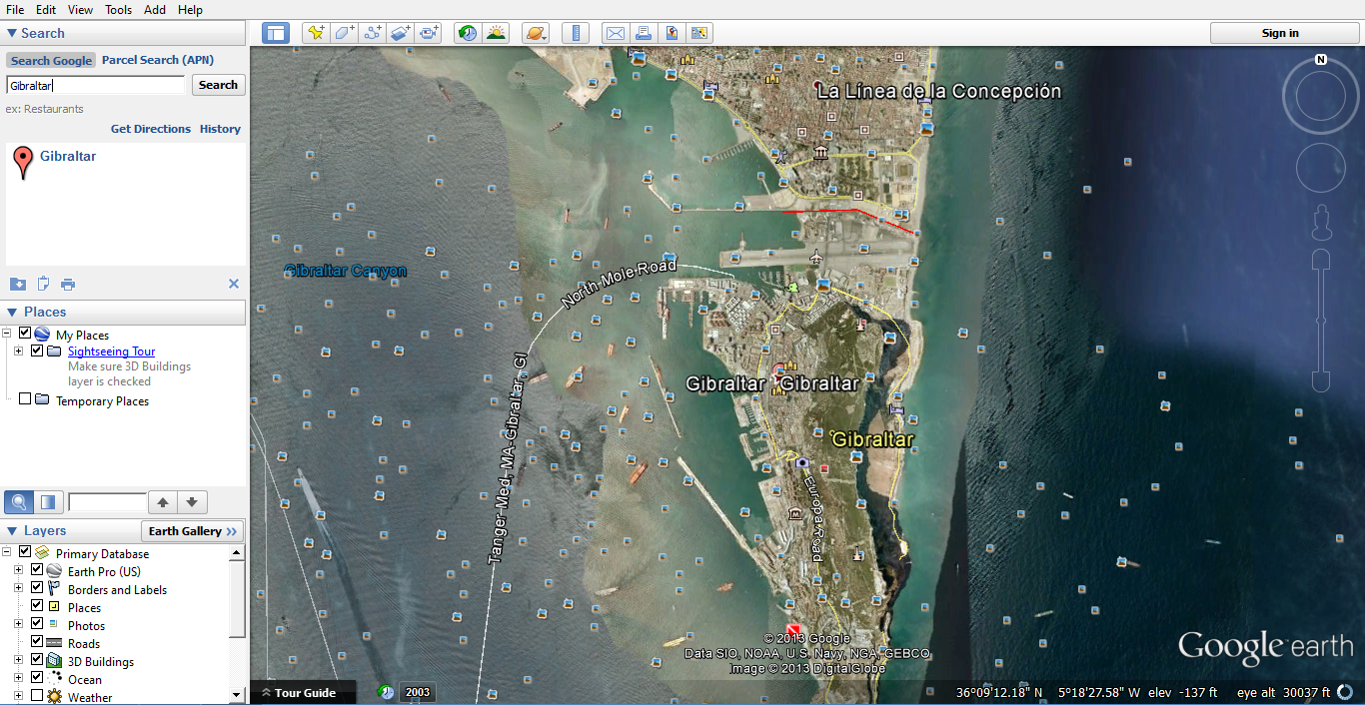Copy search results to My Places folder icon

[x=17, y=284]
